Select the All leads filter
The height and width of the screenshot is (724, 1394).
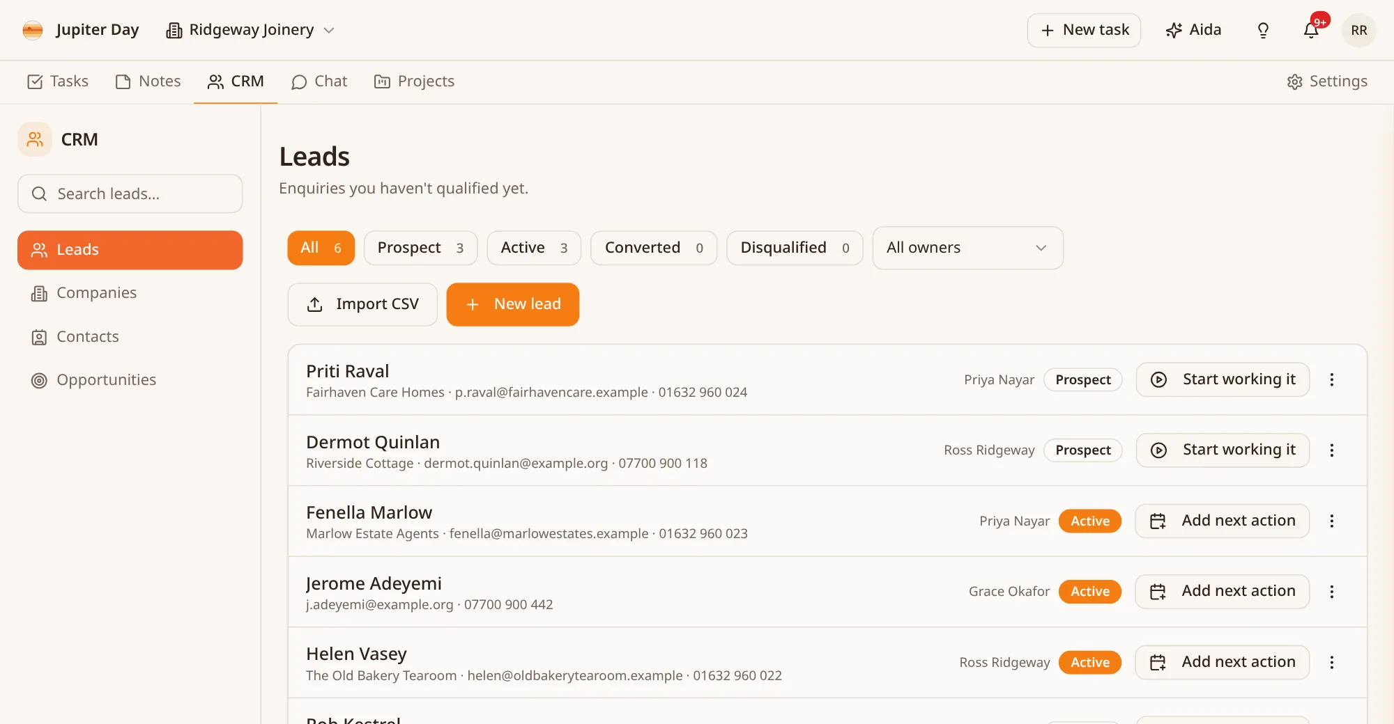click(x=321, y=248)
